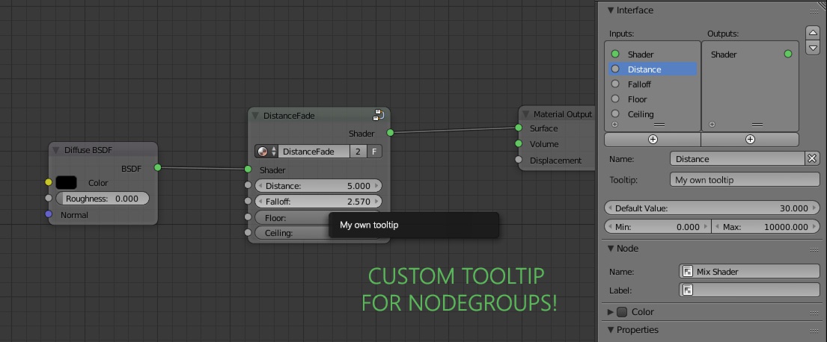Click the Ceiling input socket on DistanceFade
The width and height of the screenshot is (827, 342).
(x=248, y=232)
